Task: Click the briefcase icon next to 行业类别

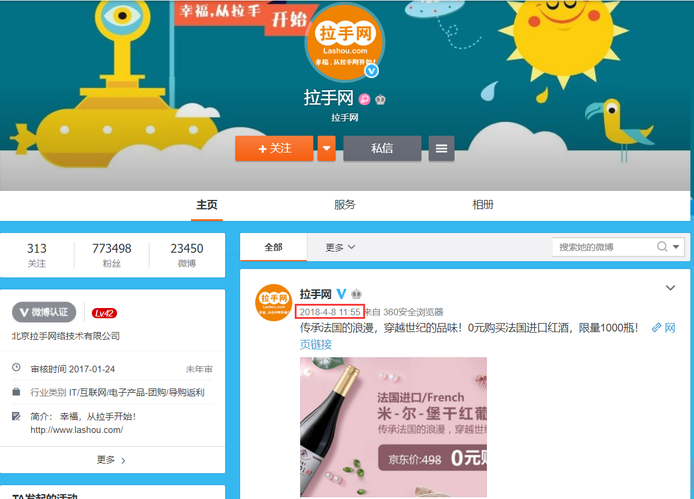Action: click(x=16, y=392)
